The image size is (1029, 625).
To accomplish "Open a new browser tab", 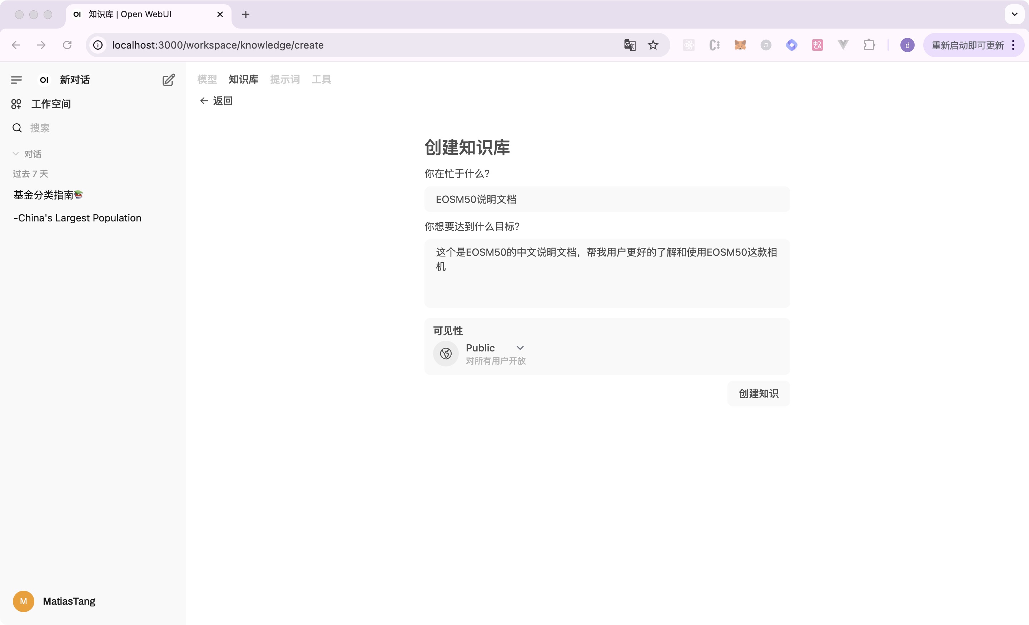I will [x=245, y=14].
